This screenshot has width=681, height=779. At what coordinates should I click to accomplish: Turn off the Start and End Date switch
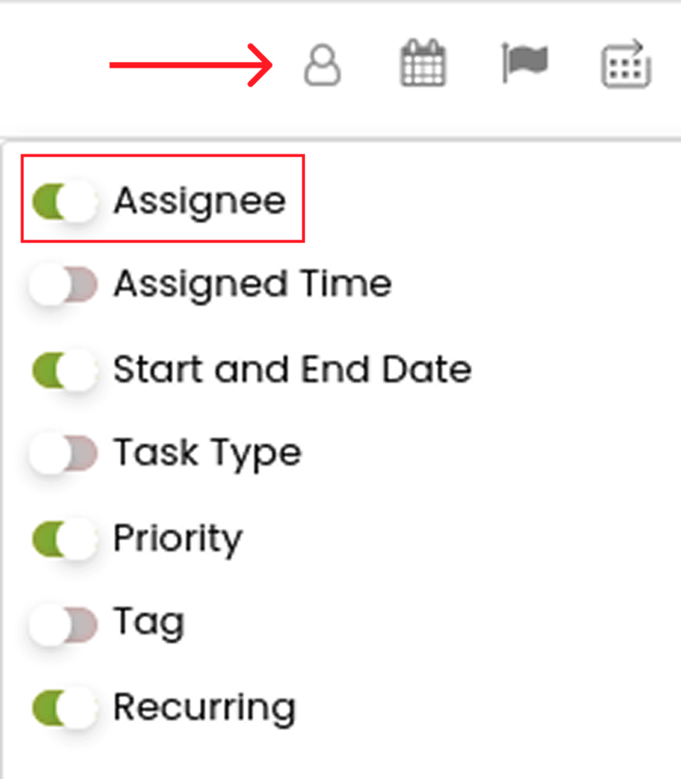pyautogui.click(x=64, y=370)
